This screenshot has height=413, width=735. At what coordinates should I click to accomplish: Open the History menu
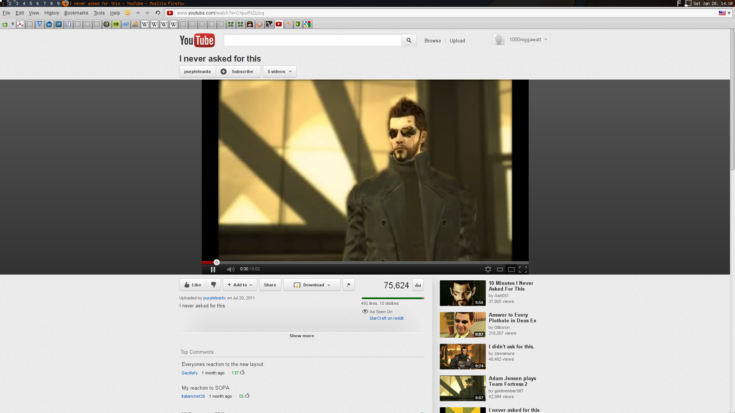[52, 13]
